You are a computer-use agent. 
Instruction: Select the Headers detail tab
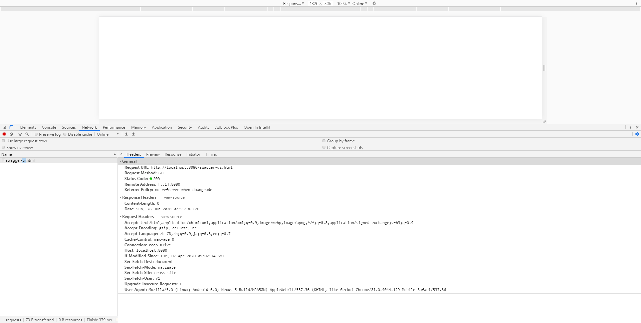click(x=134, y=154)
